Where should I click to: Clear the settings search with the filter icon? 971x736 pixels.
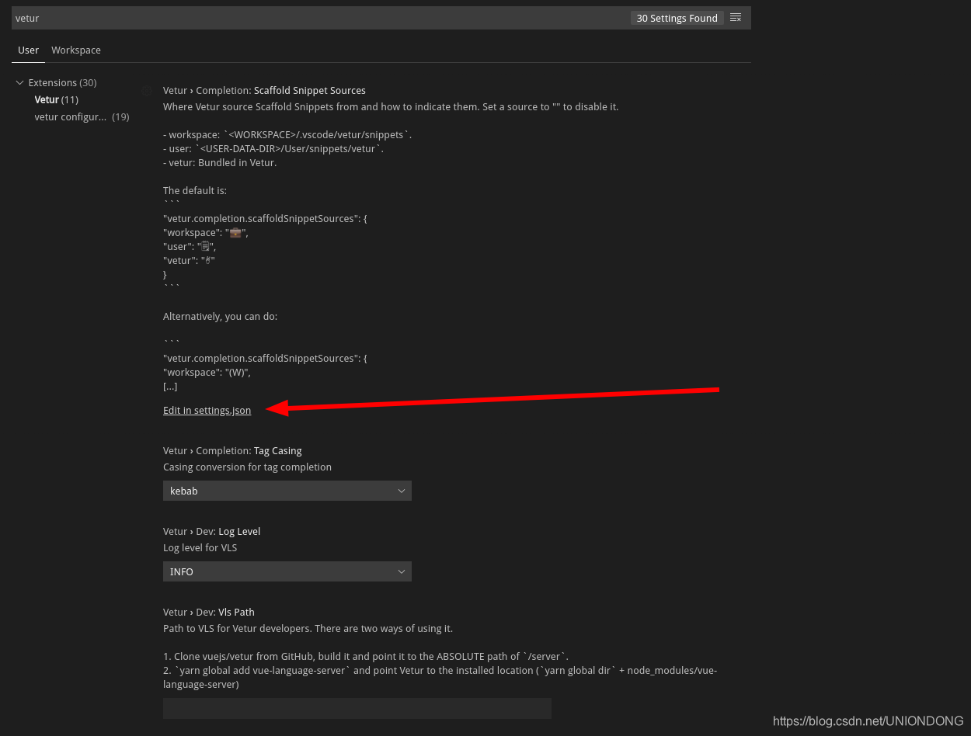[x=736, y=18]
